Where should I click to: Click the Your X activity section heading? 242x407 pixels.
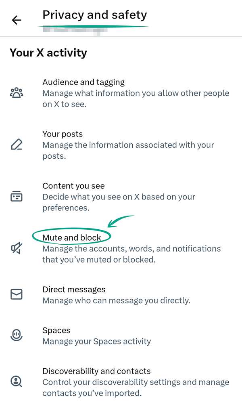pos(48,52)
